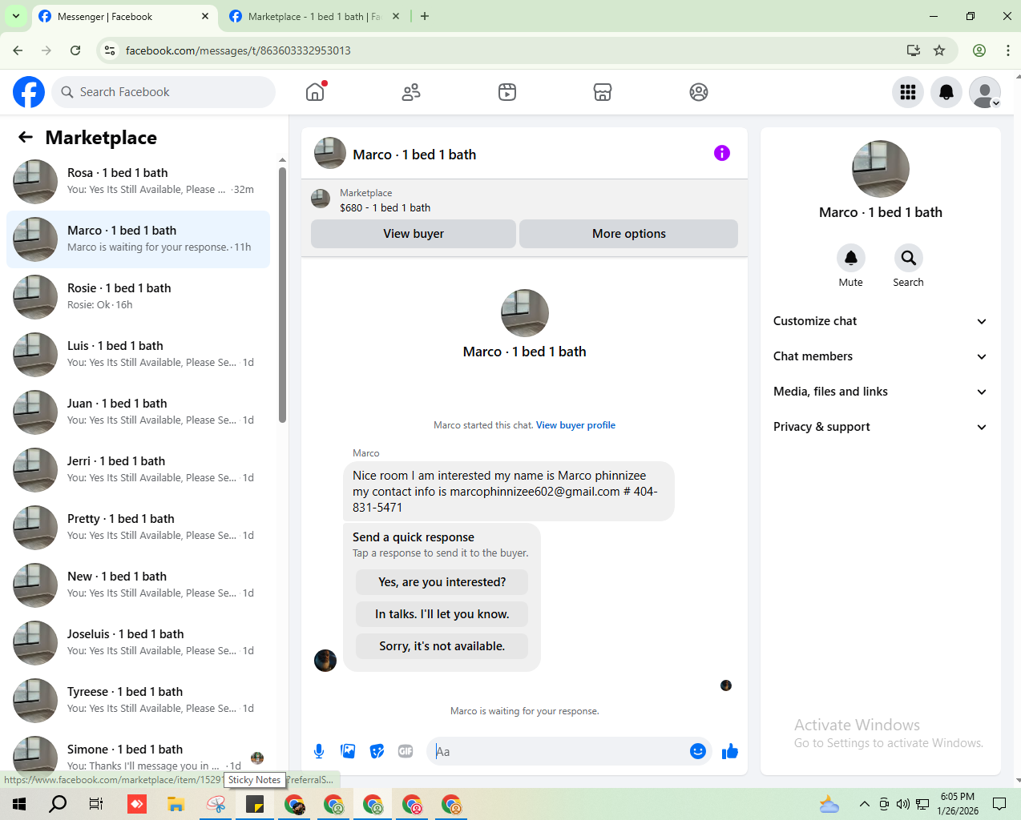
Task: Send quick response 'Sorry, it's not available.'
Action: point(442,646)
